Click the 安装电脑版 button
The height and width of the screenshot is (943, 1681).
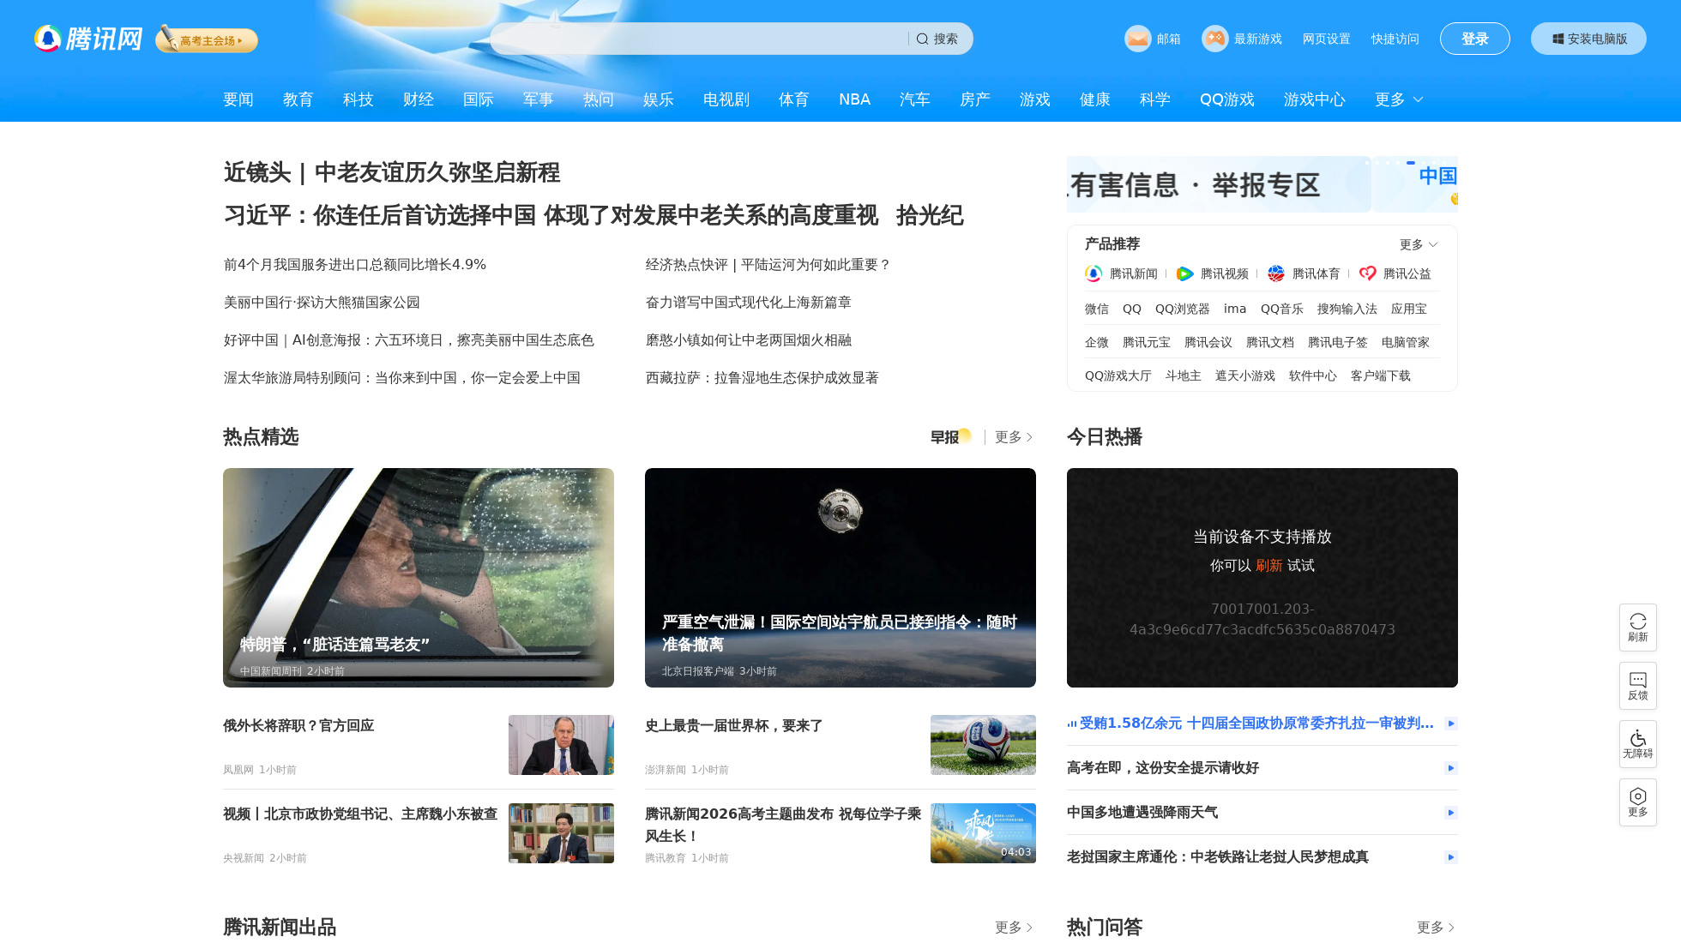pyautogui.click(x=1588, y=39)
